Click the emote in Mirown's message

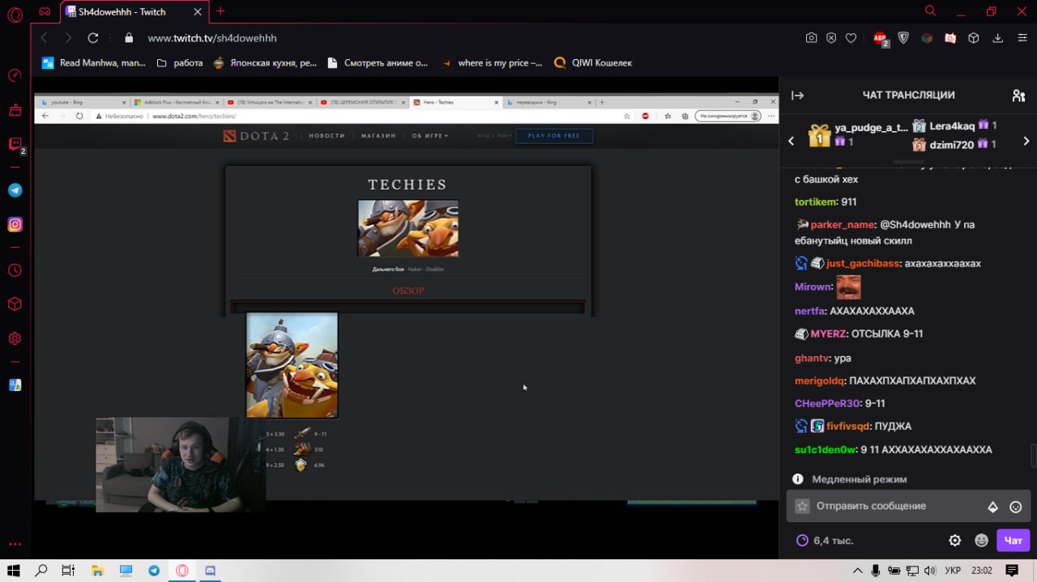[848, 287]
